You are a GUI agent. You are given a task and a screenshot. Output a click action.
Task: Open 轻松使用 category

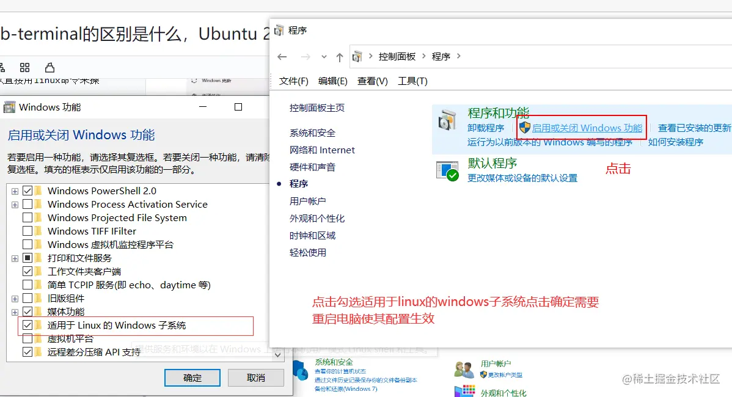pos(307,252)
